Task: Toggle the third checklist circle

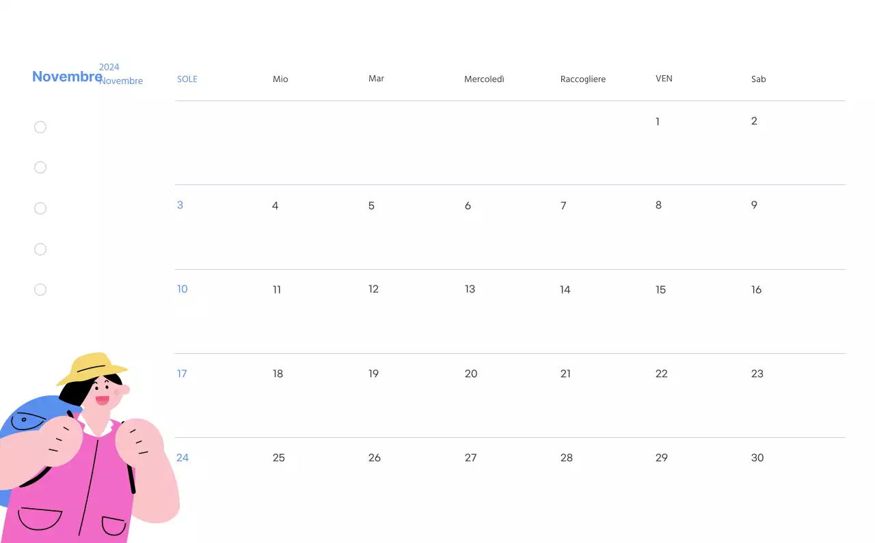Action: [40, 208]
